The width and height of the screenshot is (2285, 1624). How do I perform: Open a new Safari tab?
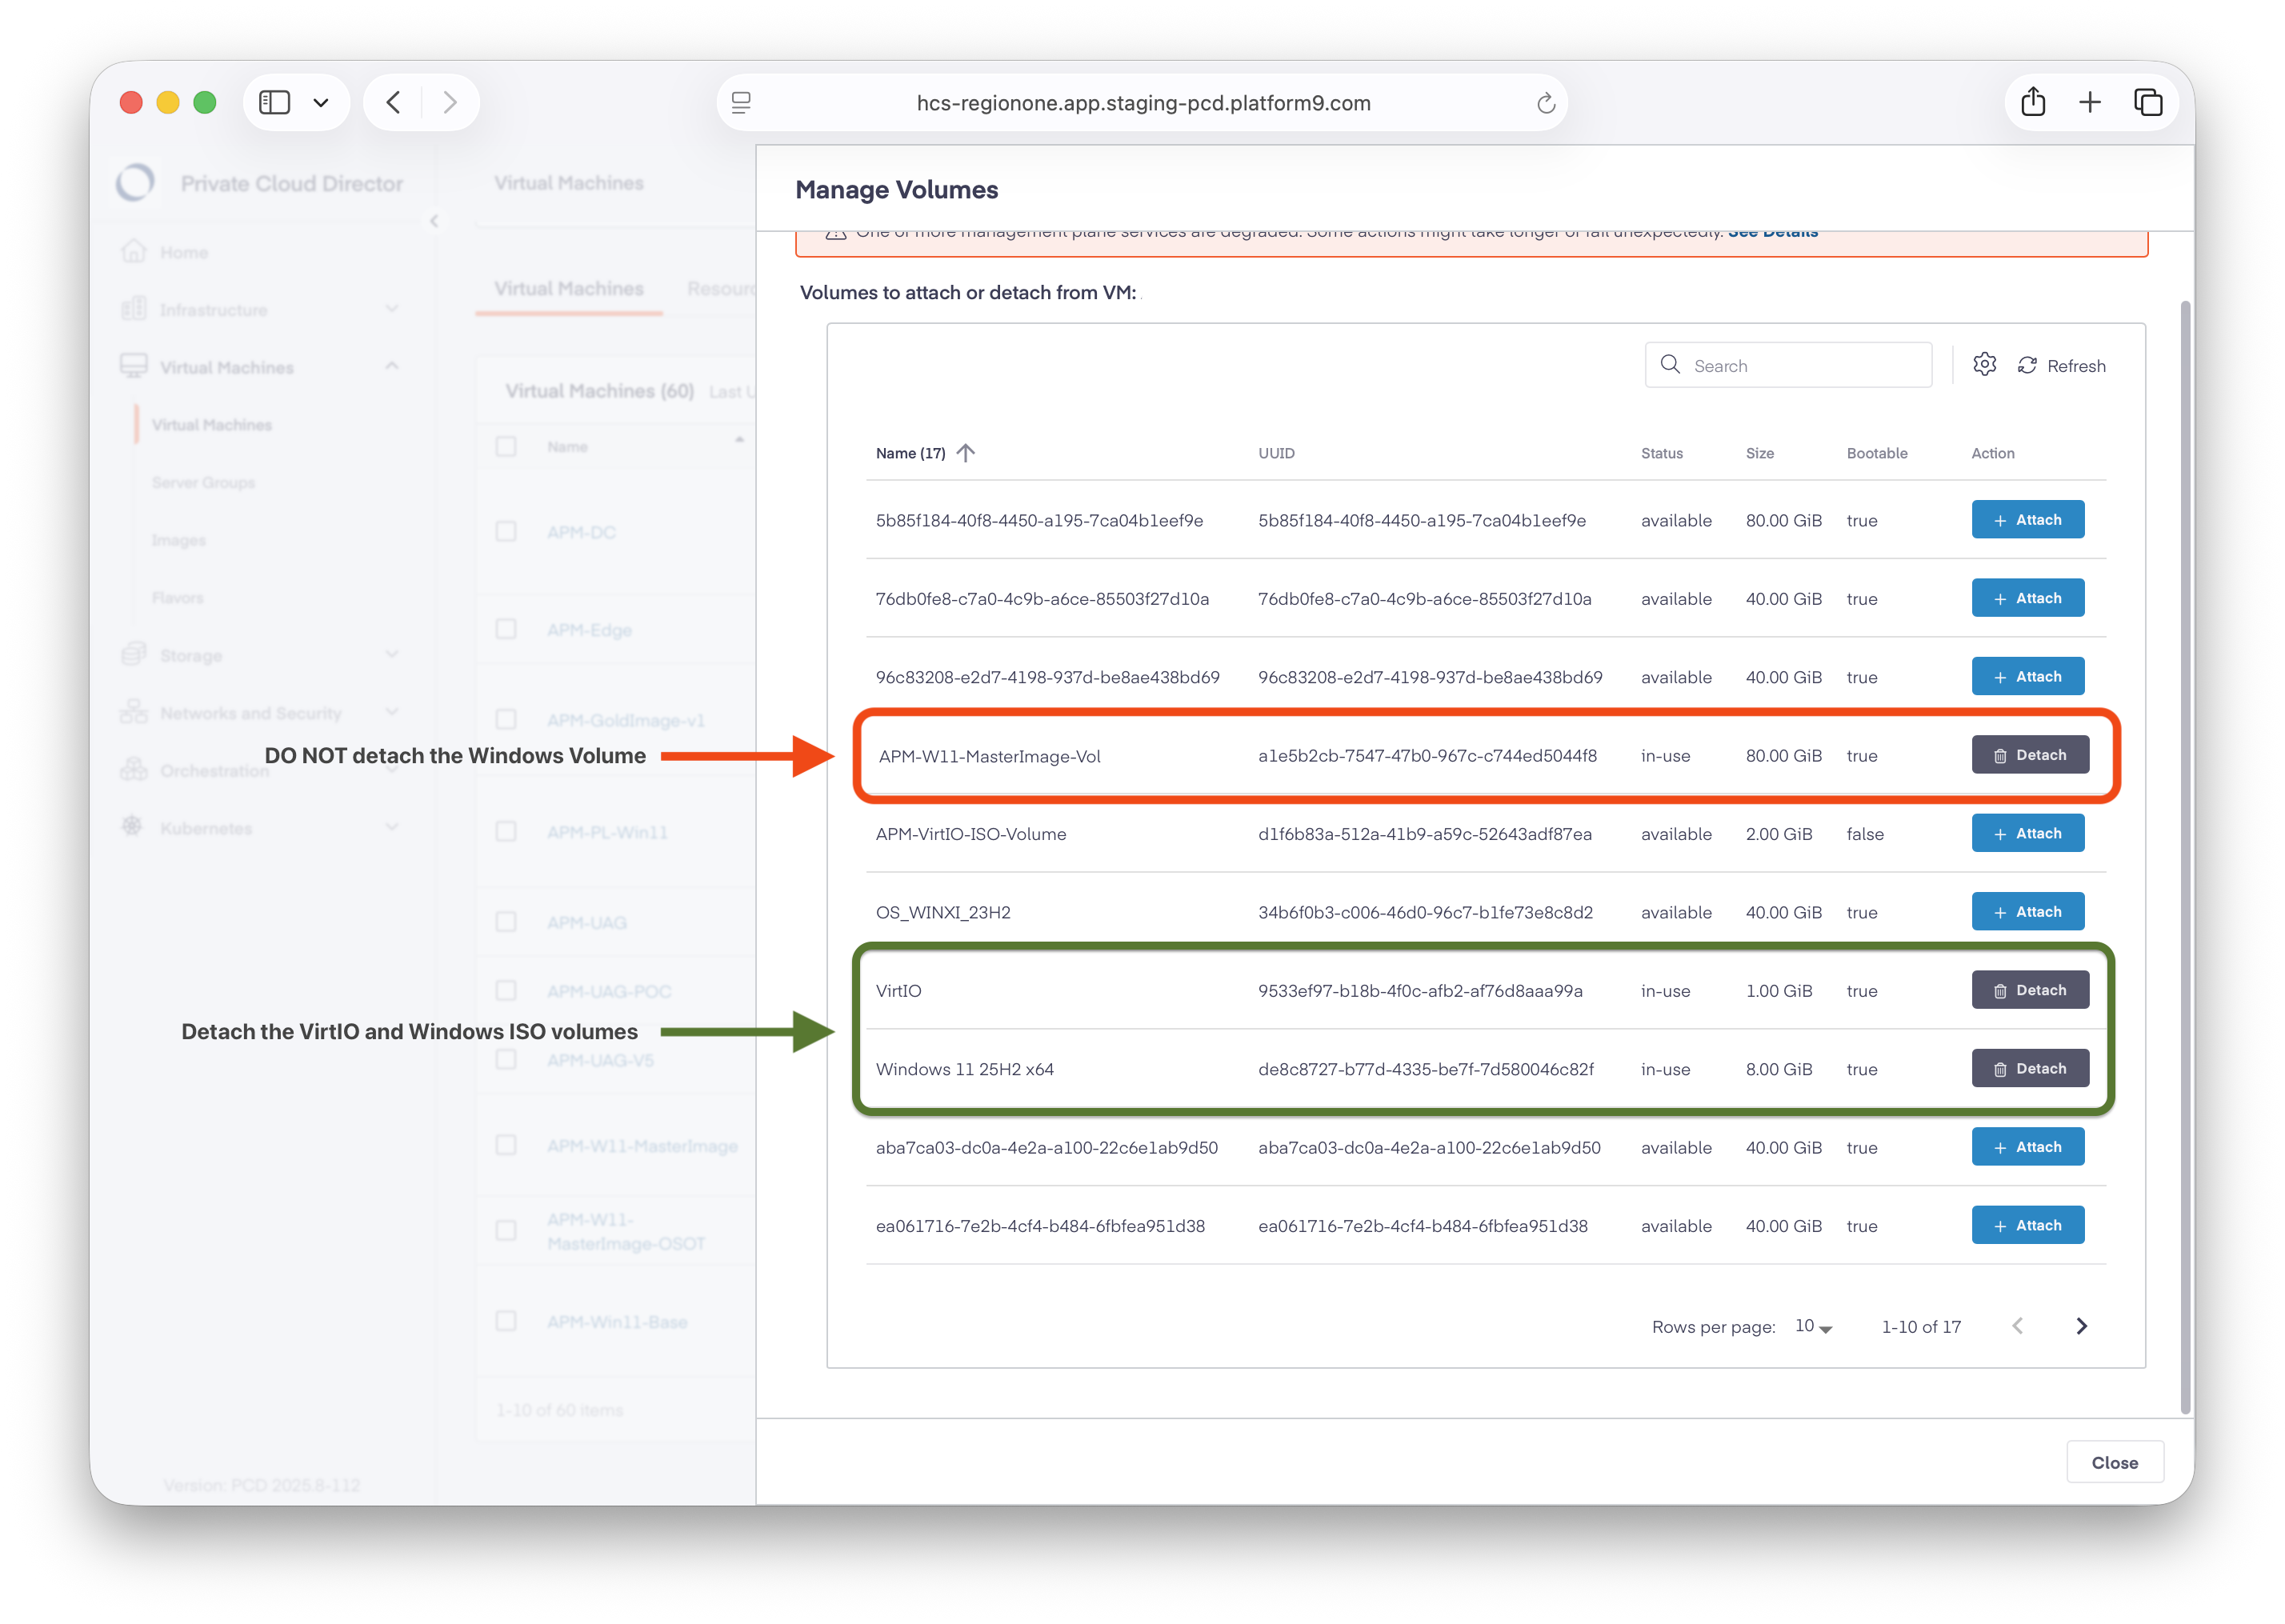(x=2090, y=102)
